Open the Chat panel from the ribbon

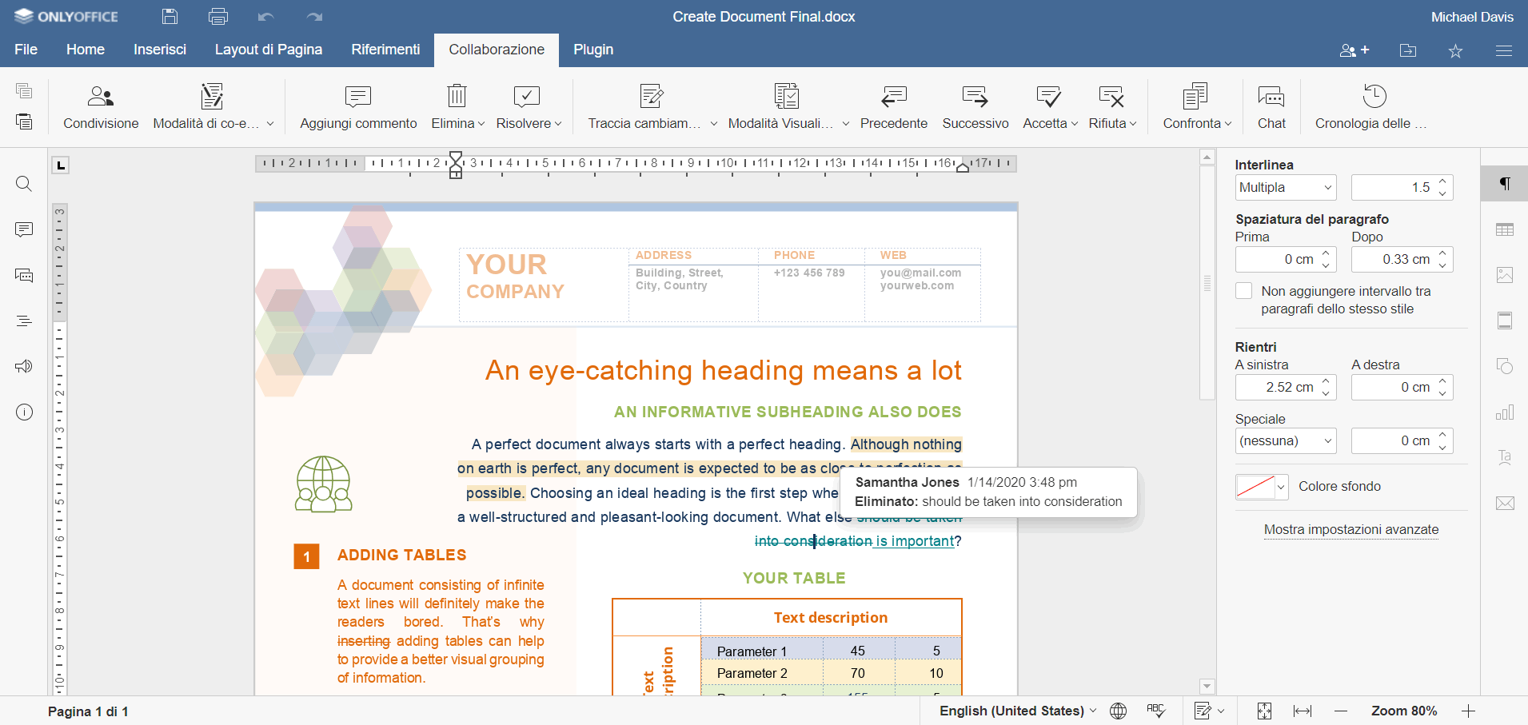tap(1271, 107)
